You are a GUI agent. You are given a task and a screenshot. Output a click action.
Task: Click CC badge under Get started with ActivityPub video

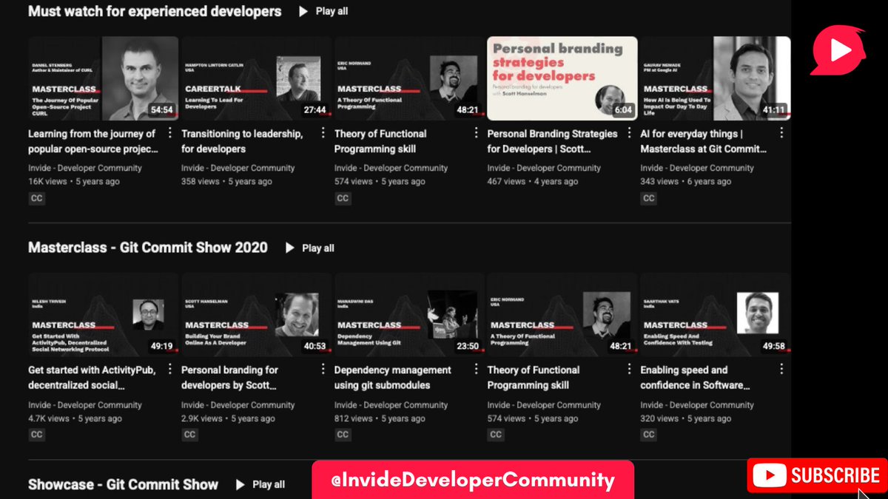(x=36, y=435)
